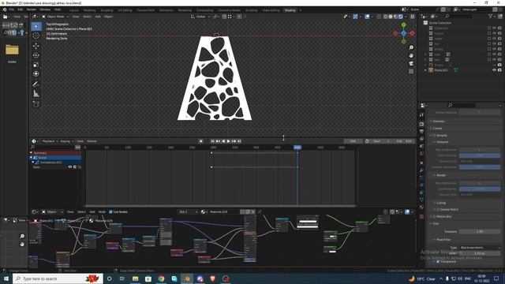Select the Cursor tool
This screenshot has height=284, width=505.
[x=36, y=35]
